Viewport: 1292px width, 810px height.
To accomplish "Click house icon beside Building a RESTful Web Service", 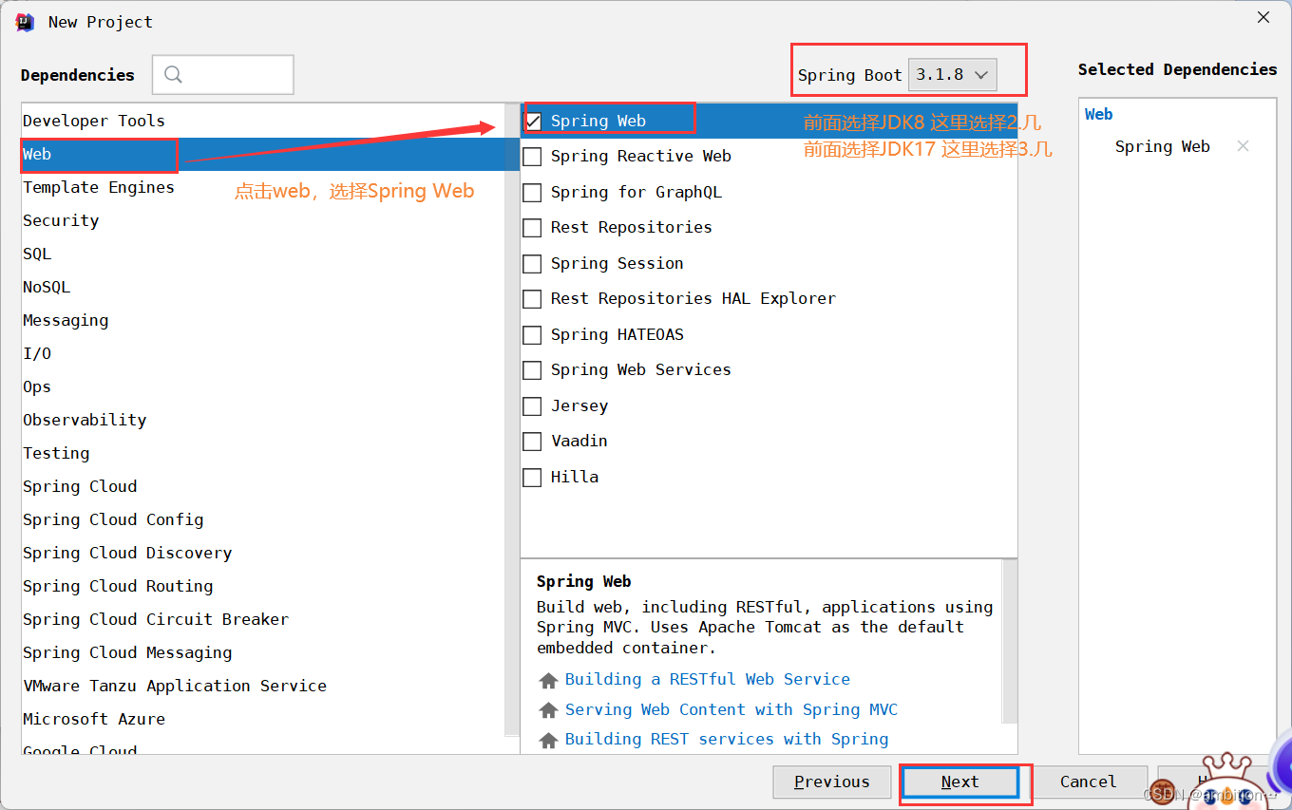I will pyautogui.click(x=548, y=680).
